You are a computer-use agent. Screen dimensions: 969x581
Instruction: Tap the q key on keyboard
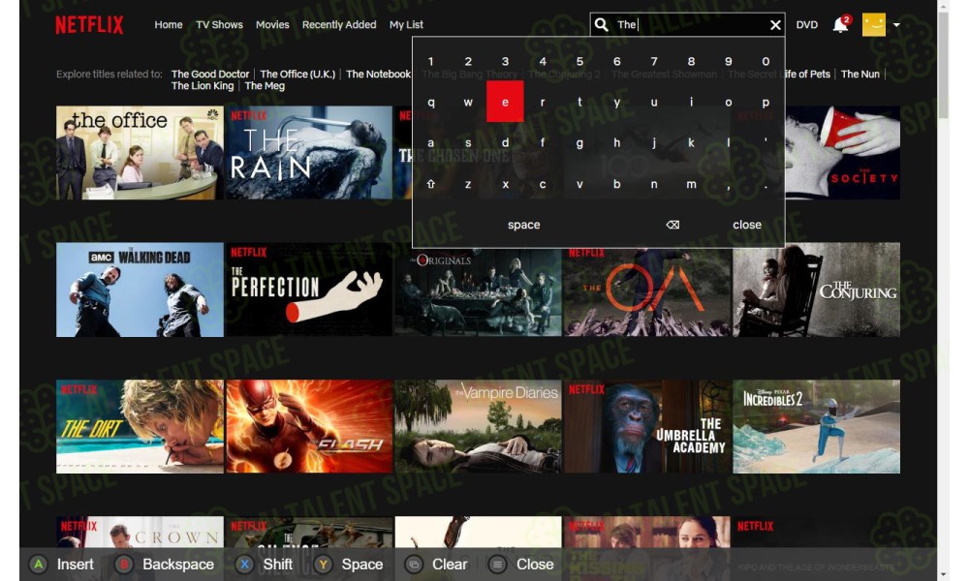click(x=431, y=102)
